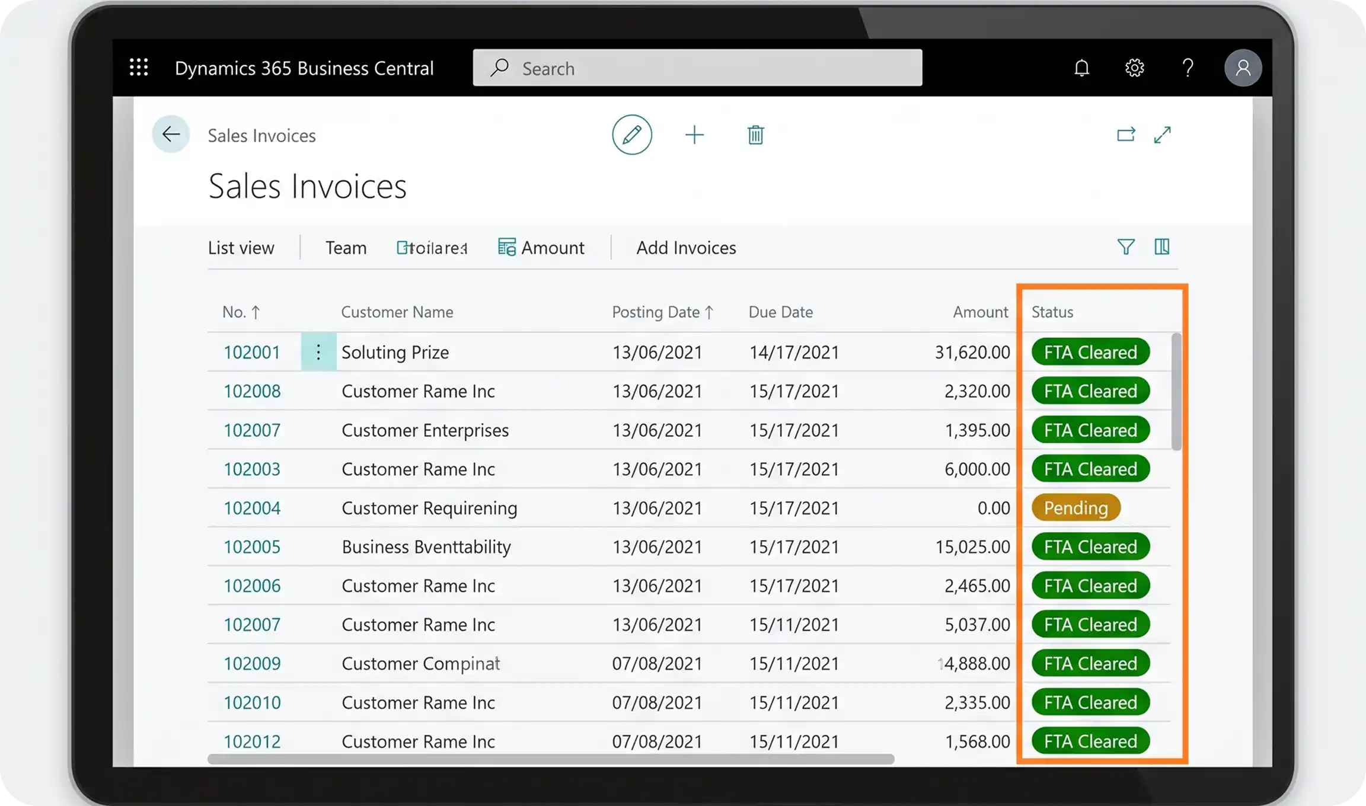Click FTA Cleared badge for Customer Compinat
The width and height of the screenshot is (1366, 806).
click(1090, 663)
